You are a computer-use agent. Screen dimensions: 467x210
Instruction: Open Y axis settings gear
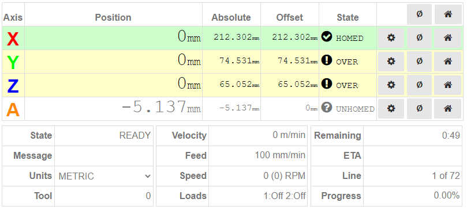tap(391, 62)
